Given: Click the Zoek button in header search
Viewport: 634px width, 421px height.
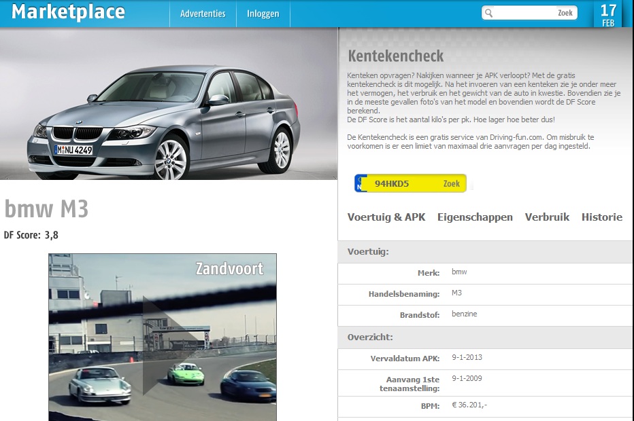Looking at the screenshot, I should [565, 13].
